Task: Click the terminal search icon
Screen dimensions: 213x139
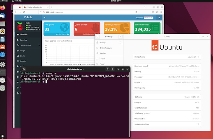Action: point(108,69)
